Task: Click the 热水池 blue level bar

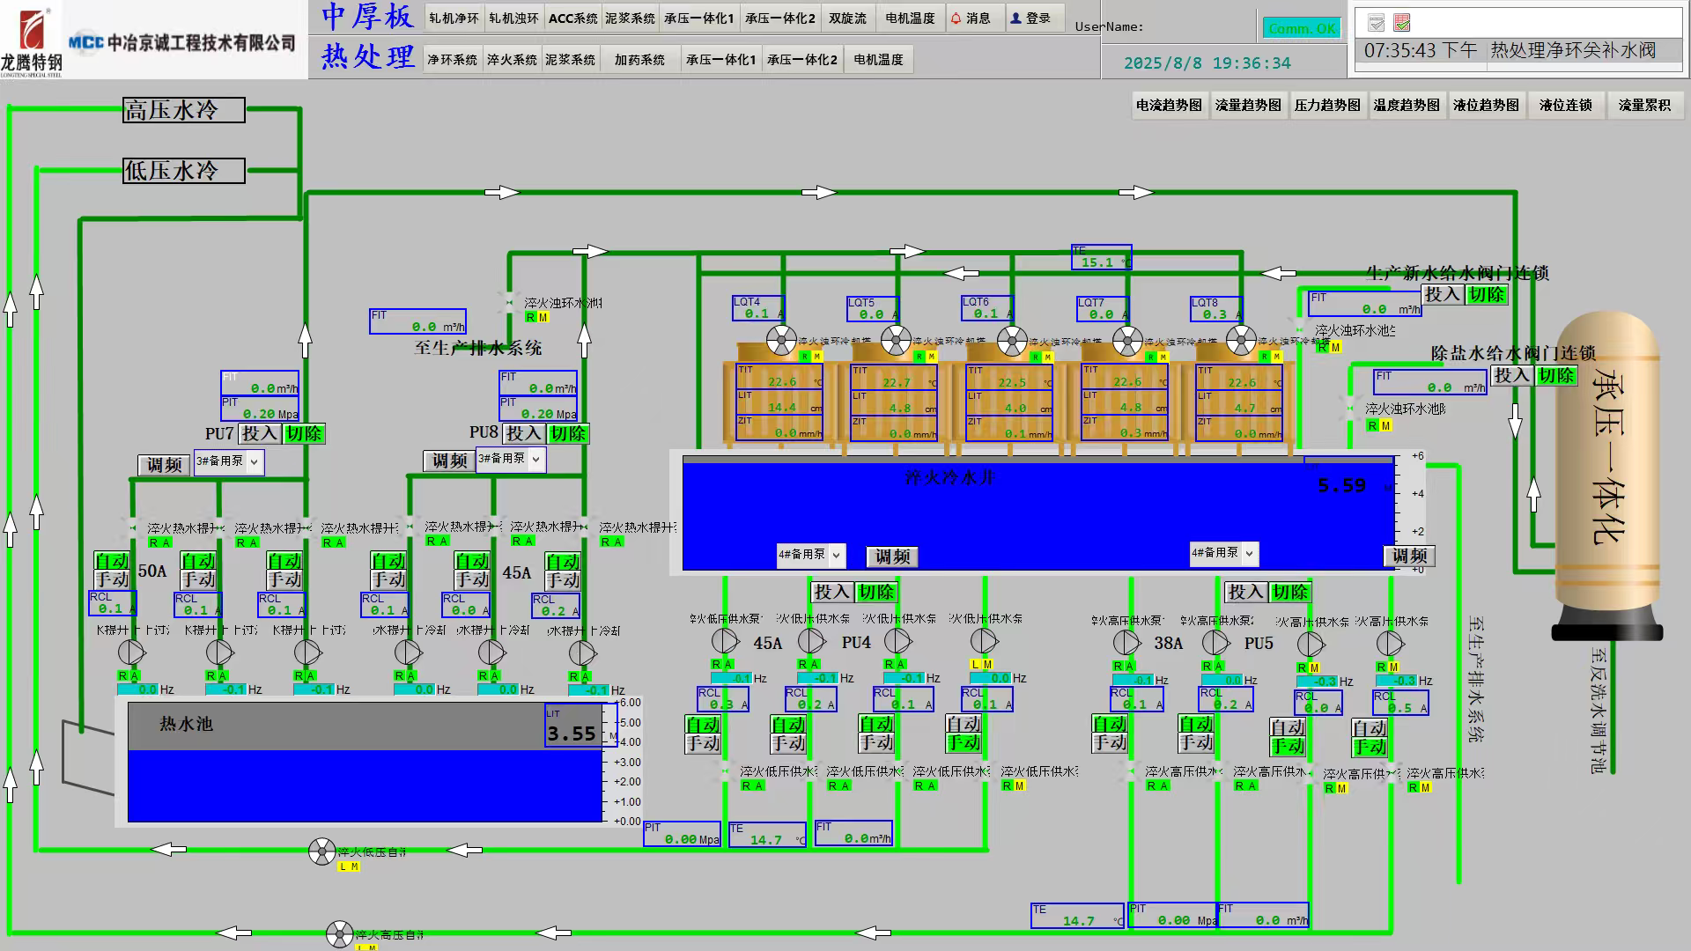Action: [365, 785]
